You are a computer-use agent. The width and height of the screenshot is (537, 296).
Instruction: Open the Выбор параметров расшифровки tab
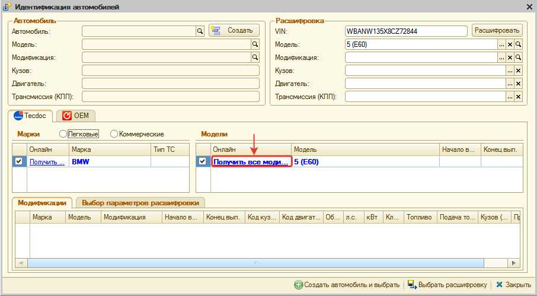140,202
